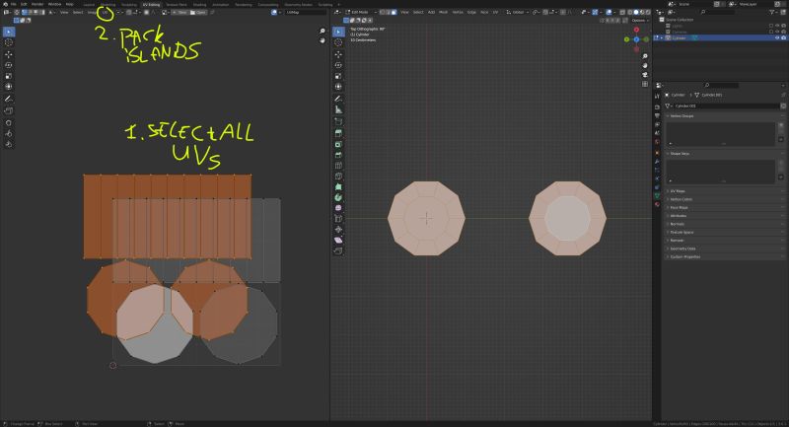Enable face select mode in 3D viewport header
This screenshot has width=789, height=427.
coord(394,12)
